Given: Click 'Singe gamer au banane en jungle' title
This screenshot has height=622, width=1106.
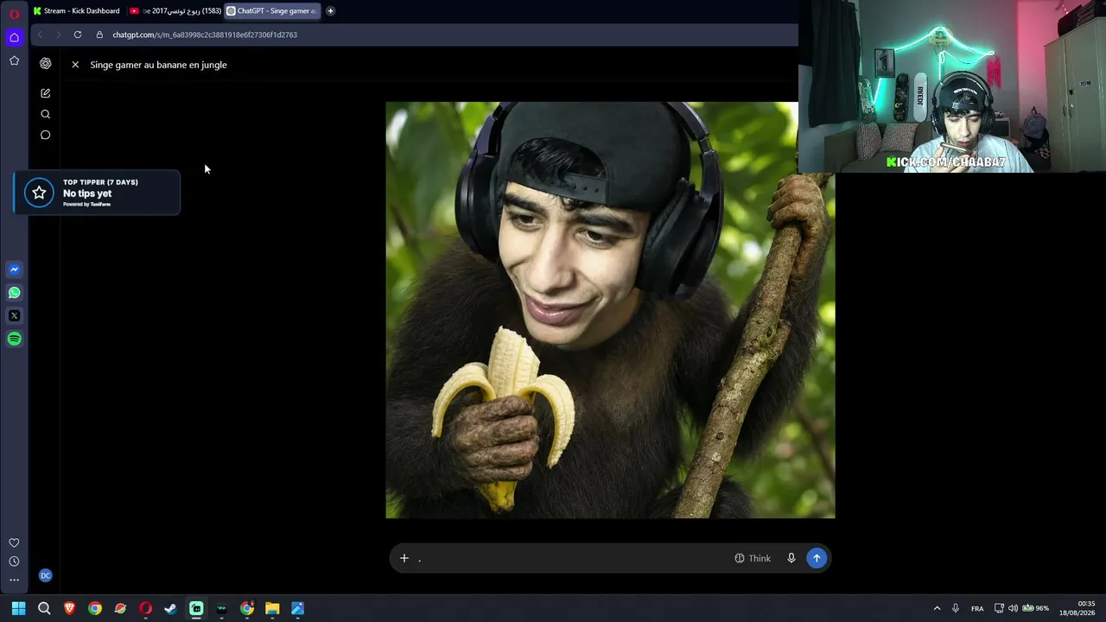Looking at the screenshot, I should pos(158,65).
